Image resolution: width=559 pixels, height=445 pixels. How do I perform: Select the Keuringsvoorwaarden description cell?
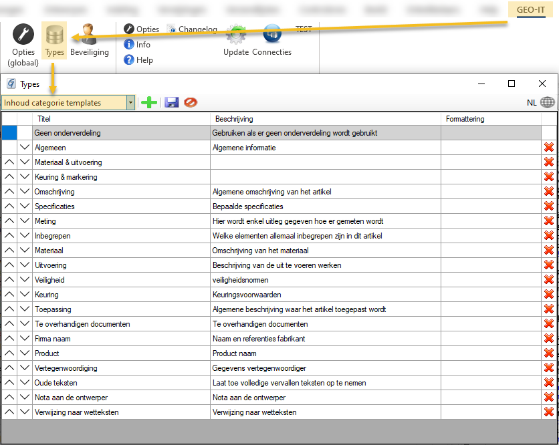pyautogui.click(x=326, y=295)
